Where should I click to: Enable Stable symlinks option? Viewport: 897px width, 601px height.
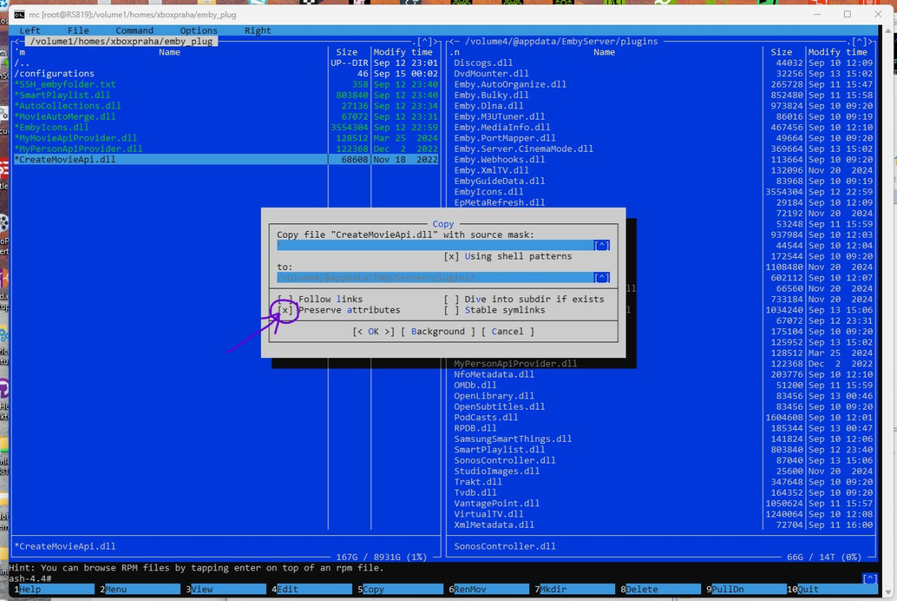coord(451,309)
